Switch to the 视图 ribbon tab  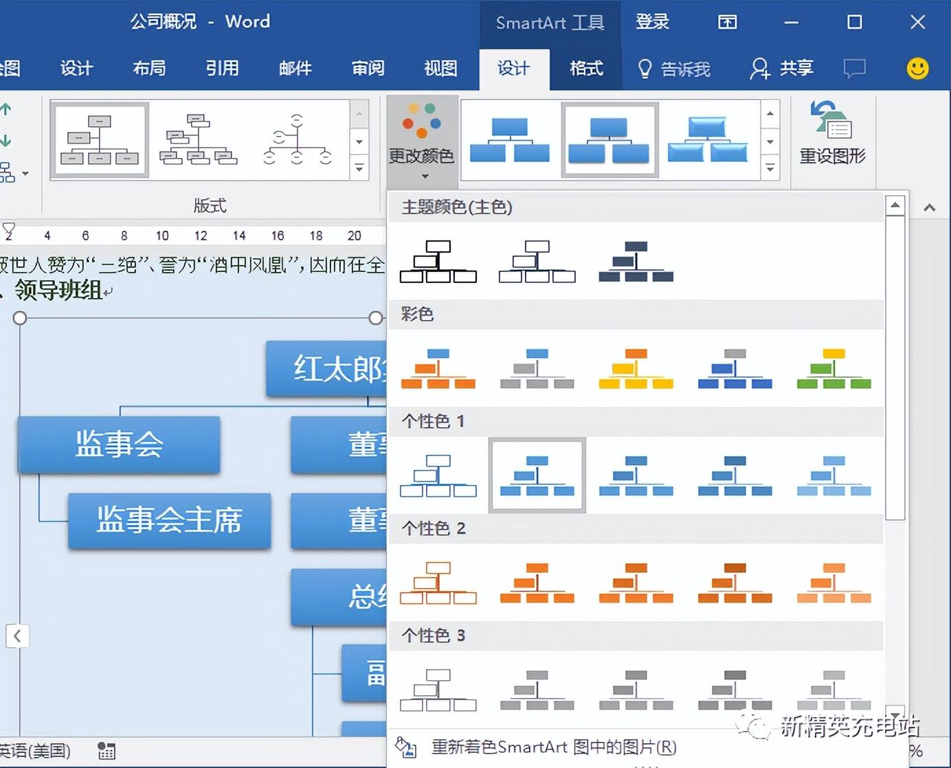440,69
